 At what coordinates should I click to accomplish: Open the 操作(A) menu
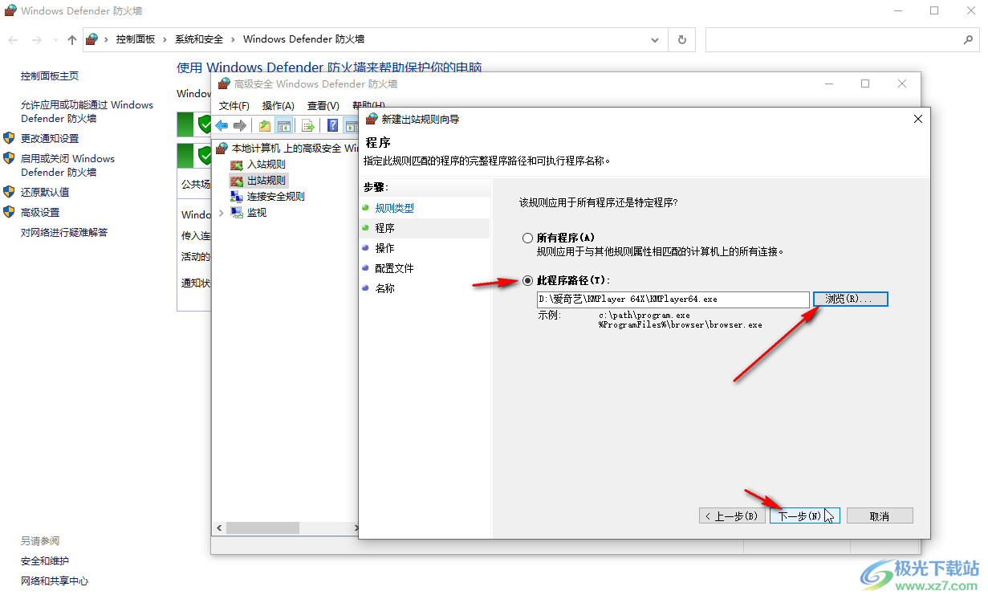(279, 105)
